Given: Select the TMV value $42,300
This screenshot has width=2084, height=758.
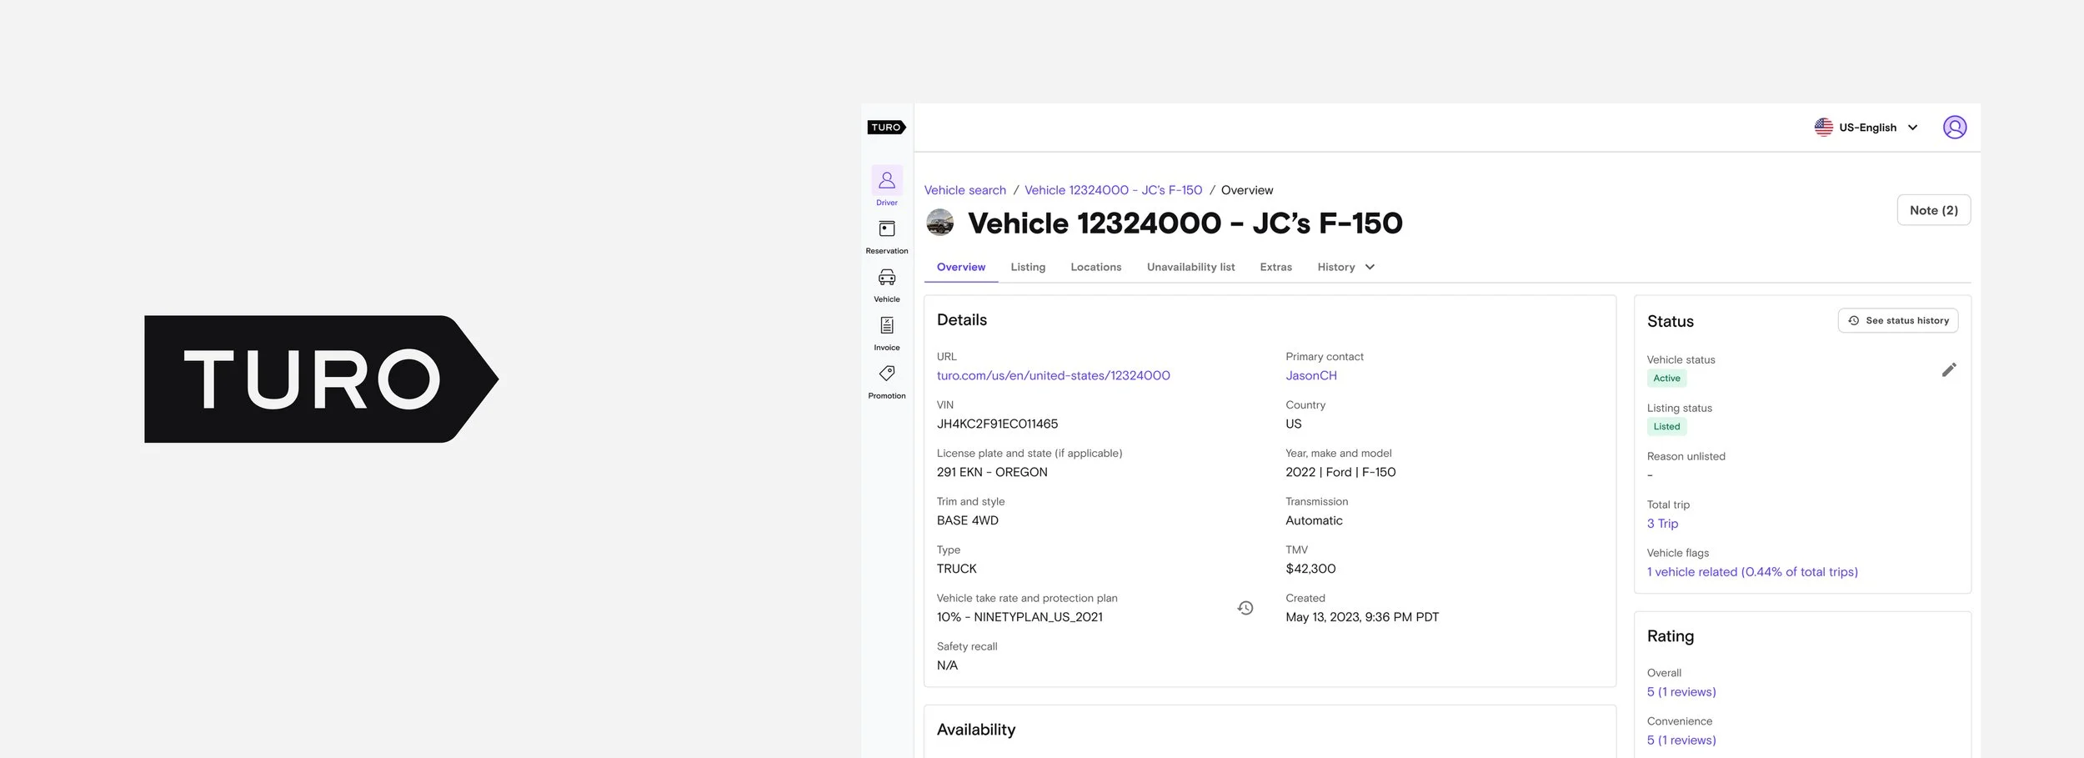Looking at the screenshot, I should [x=1310, y=569].
